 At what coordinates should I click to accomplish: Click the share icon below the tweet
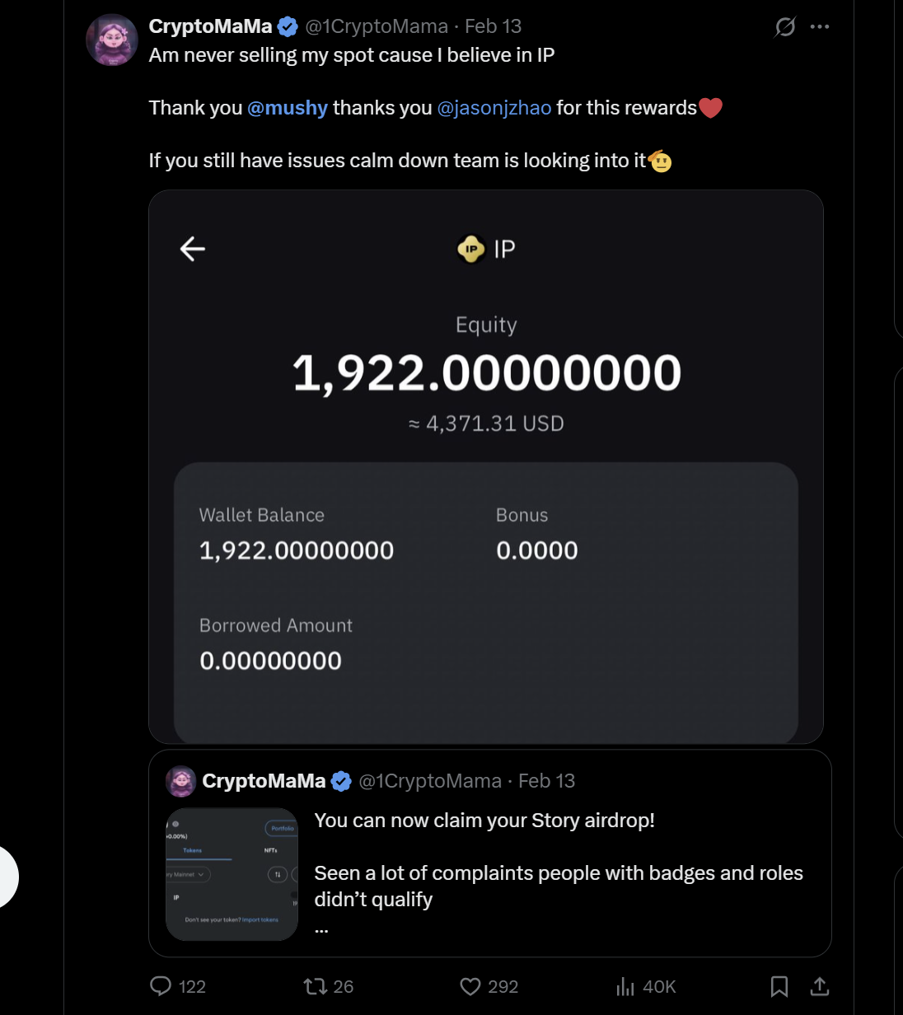(820, 986)
